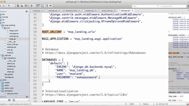Collapse the live folder
This screenshot has width=189, height=106.
(2, 28)
